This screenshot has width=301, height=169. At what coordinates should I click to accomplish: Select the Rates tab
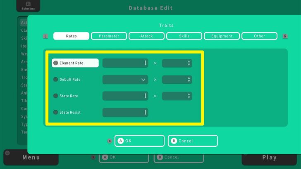71,36
